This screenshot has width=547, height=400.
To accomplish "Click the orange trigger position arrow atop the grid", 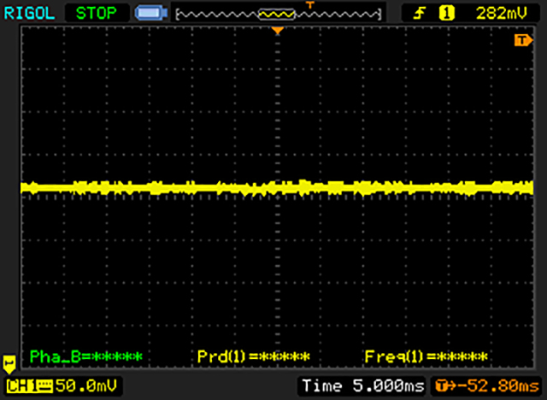I will pos(277,31).
